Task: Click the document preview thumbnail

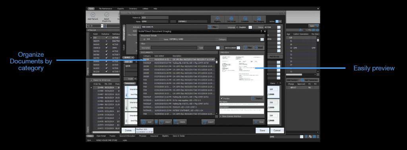Action: [241, 75]
